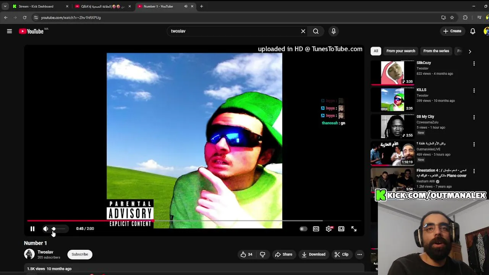Focus the address bar URL

(x=71, y=18)
